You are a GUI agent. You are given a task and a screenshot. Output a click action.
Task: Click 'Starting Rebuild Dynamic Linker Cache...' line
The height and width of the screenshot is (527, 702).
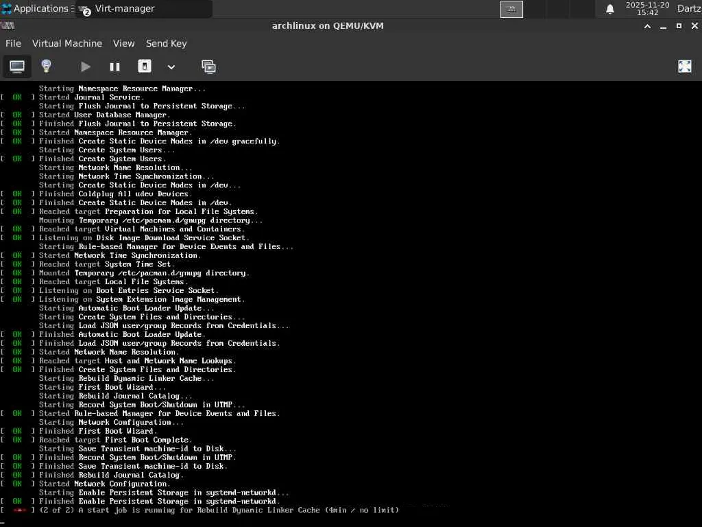127,379
